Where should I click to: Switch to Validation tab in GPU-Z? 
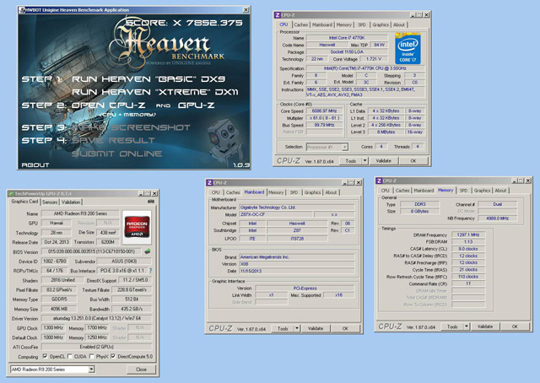[x=71, y=202]
